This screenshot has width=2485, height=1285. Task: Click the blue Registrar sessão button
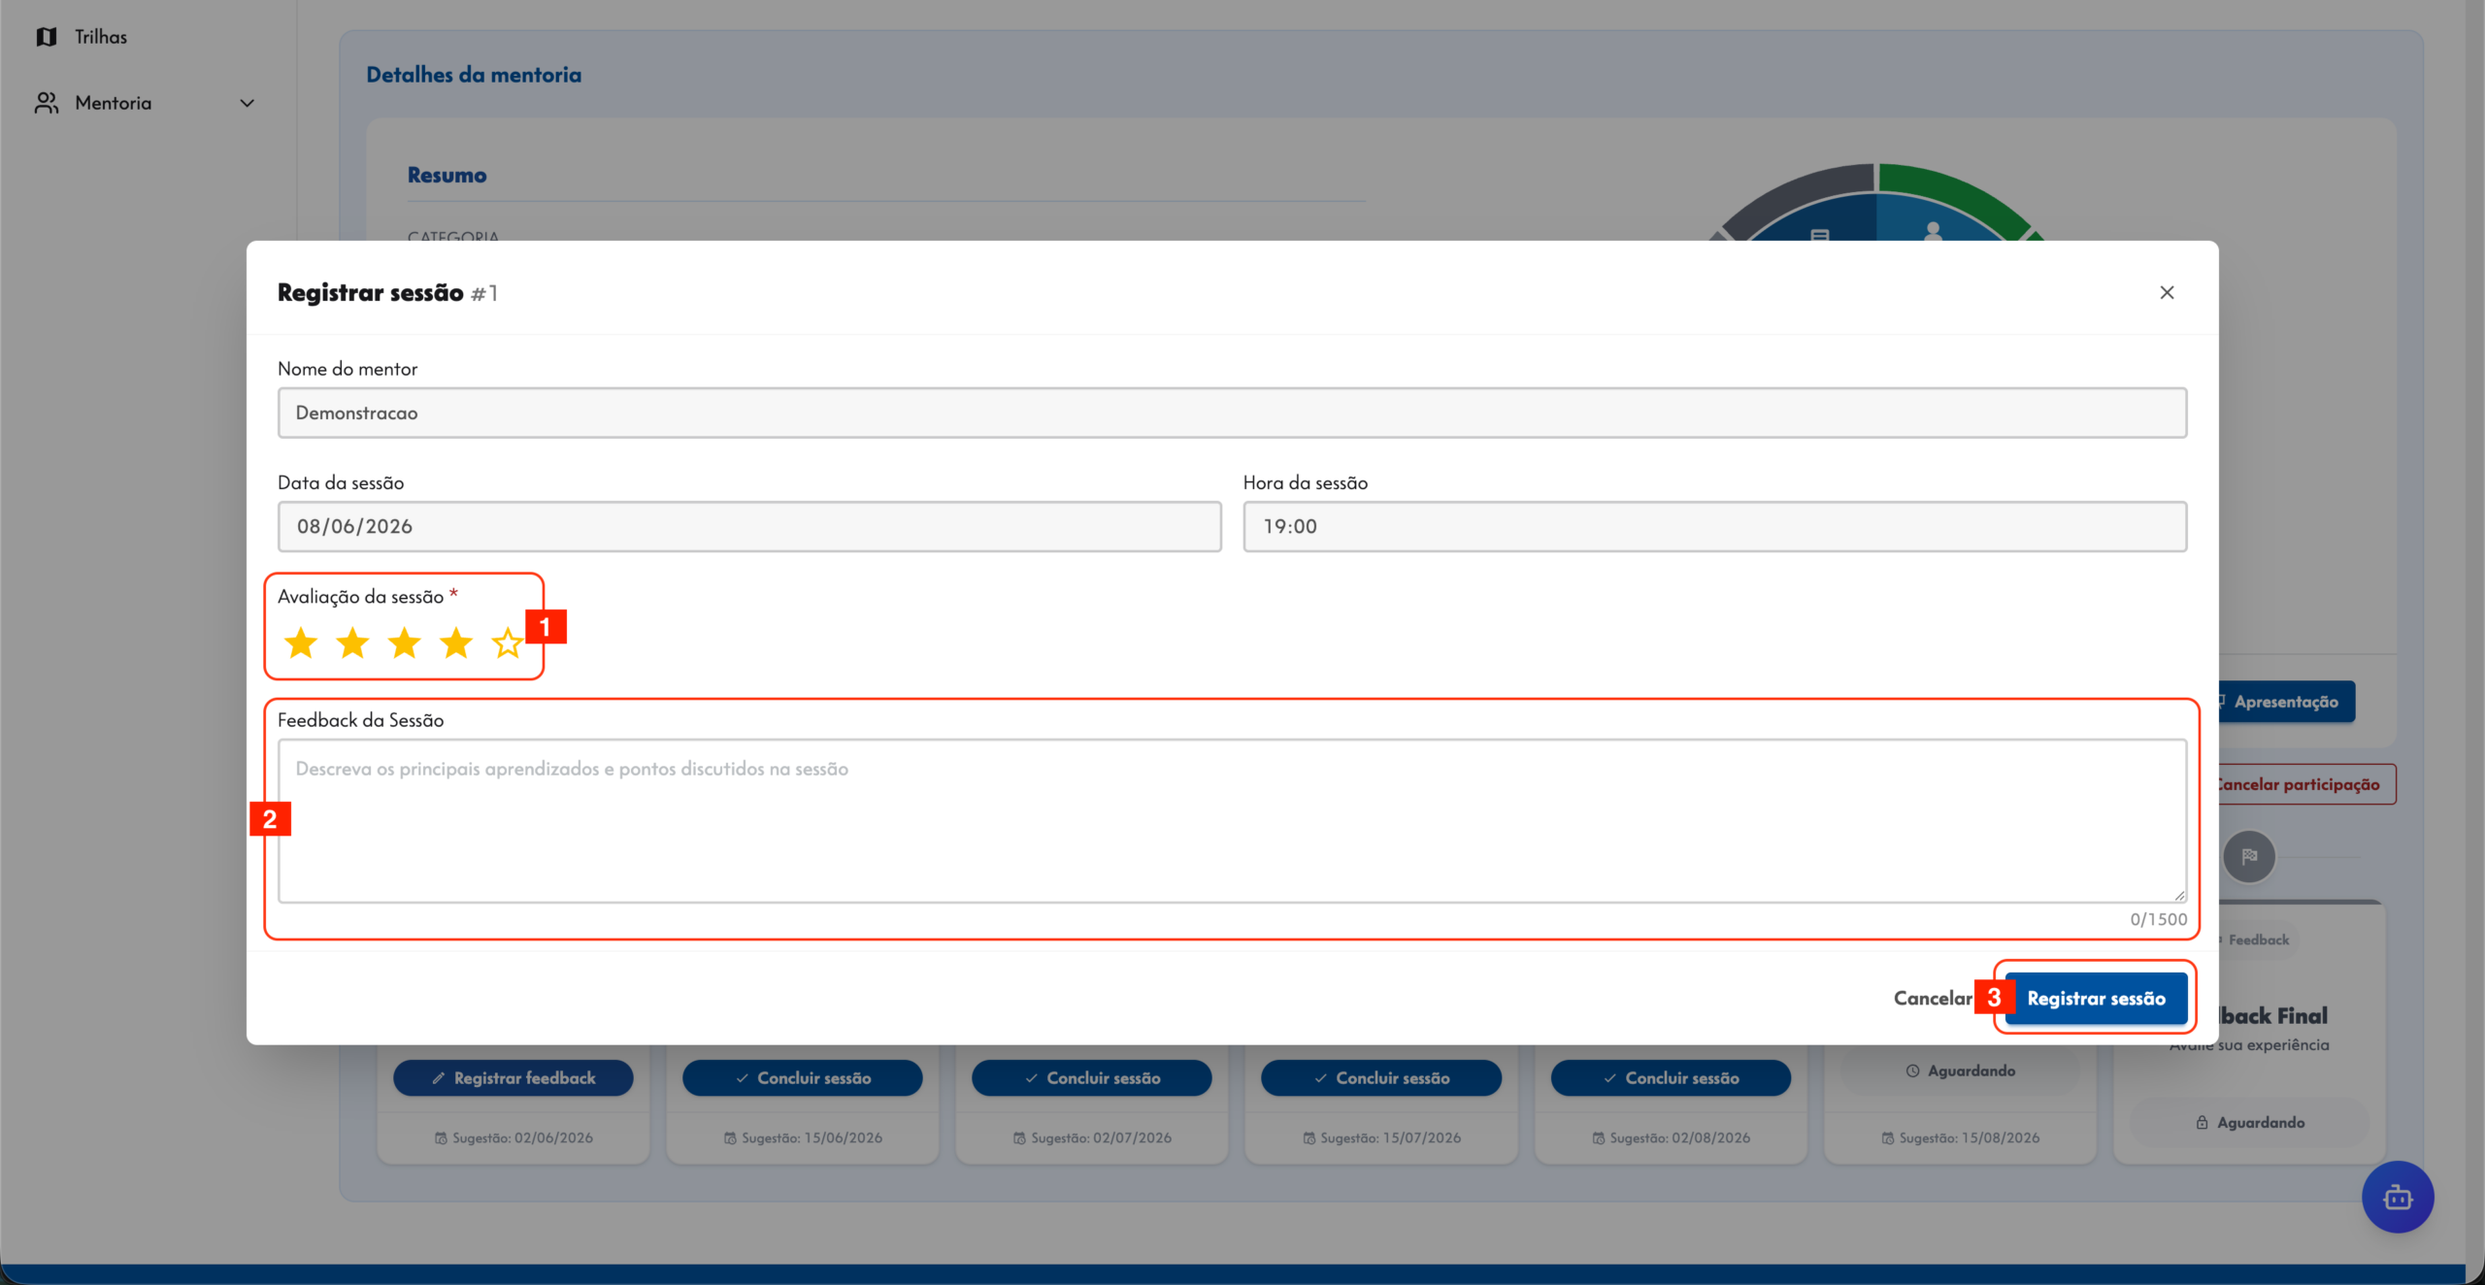pyautogui.click(x=2096, y=999)
